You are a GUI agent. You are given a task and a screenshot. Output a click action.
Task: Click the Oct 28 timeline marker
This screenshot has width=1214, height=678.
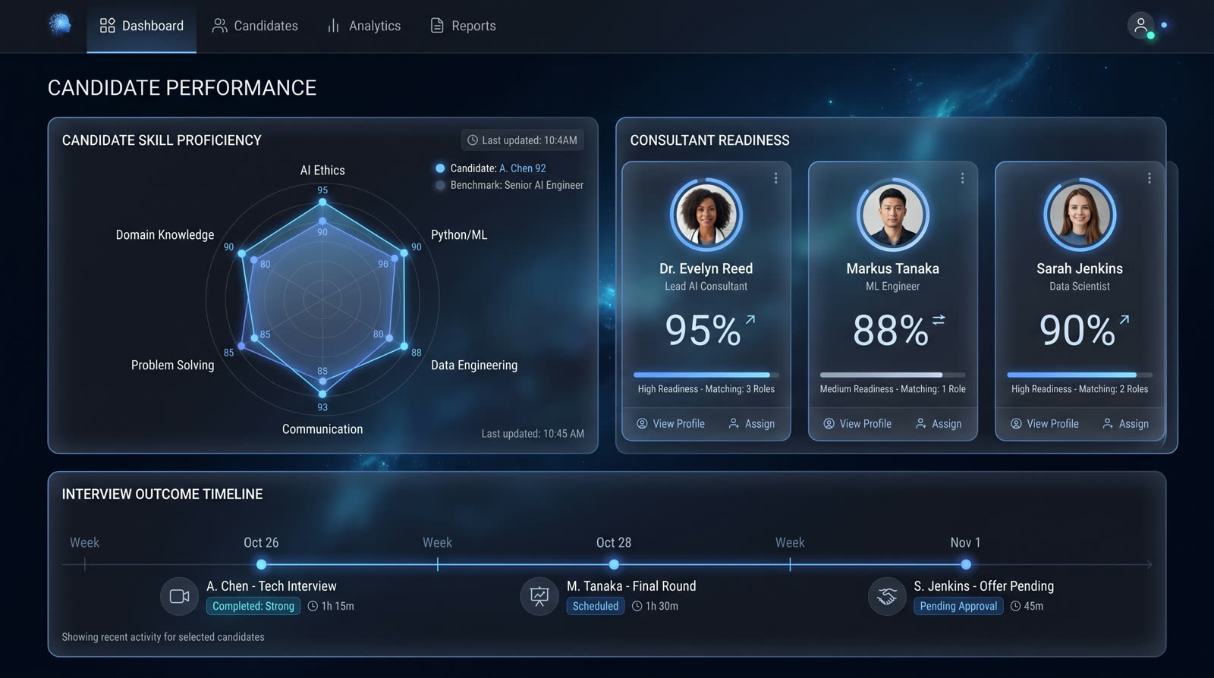[x=614, y=564]
